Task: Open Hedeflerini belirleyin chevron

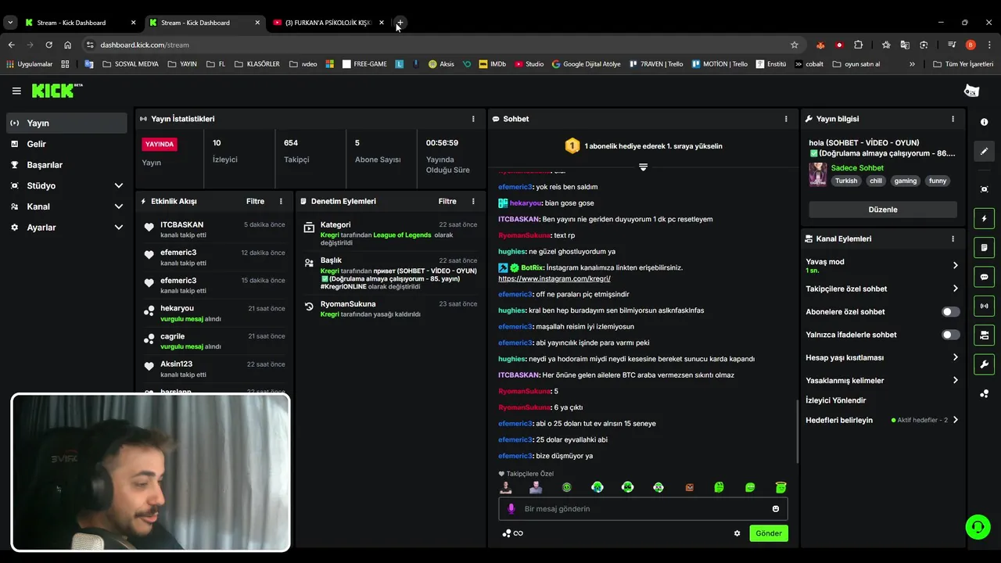Action: [955, 420]
